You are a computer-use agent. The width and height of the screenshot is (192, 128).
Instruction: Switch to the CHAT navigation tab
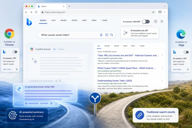click(54, 20)
